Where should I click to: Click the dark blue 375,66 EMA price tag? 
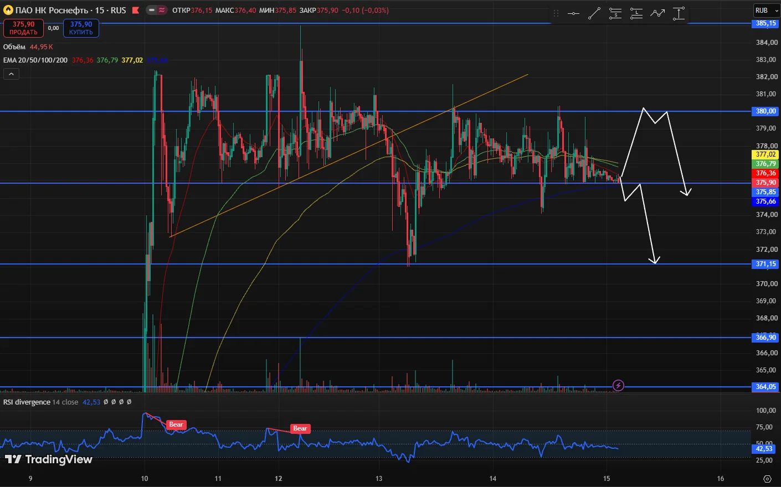pyautogui.click(x=766, y=201)
